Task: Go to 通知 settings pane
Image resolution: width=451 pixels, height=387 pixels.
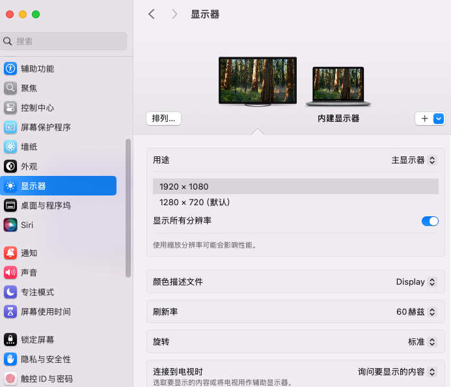Action: (59, 253)
